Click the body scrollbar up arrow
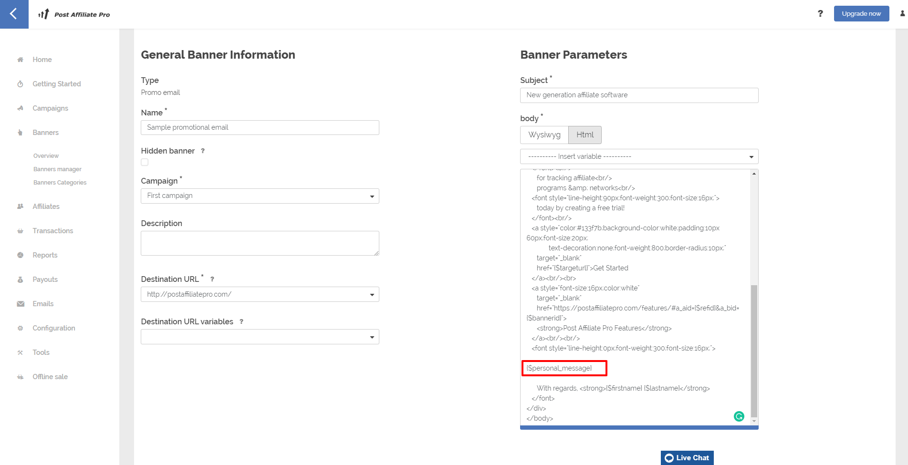The height and width of the screenshot is (465, 908). [754, 174]
